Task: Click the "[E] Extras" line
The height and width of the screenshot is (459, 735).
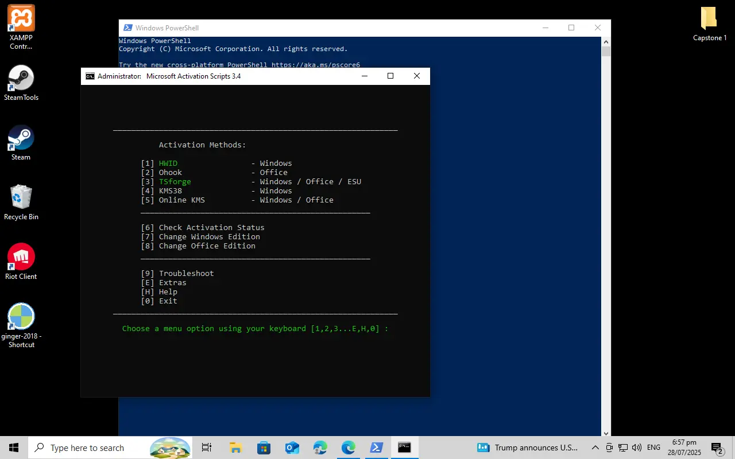Action: pos(164,283)
